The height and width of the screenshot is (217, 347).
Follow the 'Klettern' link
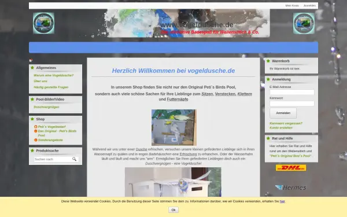[x=245, y=94]
